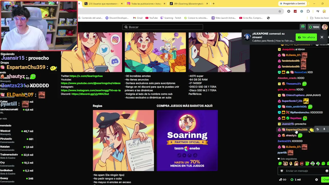Image resolution: width=329 pixels, height=185 pixels.
Task: Open the 'Todos los favoritos' bookmarks folder
Action: tap(319, 18)
